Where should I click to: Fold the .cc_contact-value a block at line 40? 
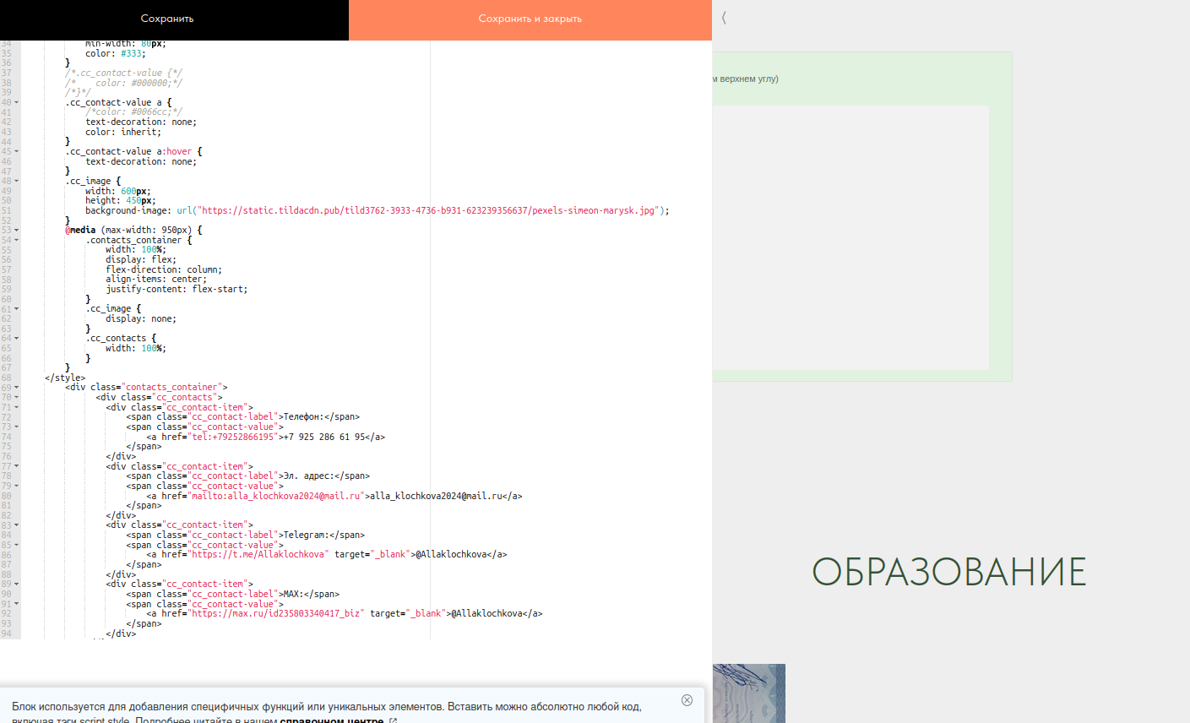(x=17, y=103)
